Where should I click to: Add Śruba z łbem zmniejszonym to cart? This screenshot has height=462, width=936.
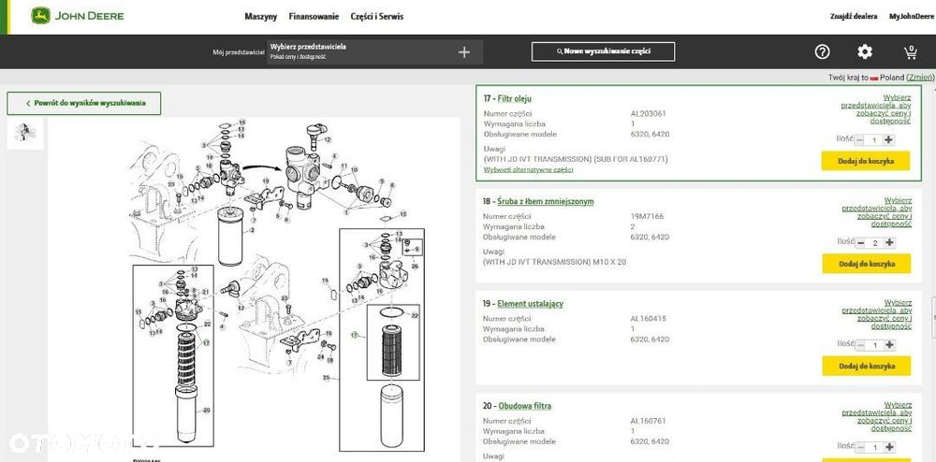pos(866,264)
